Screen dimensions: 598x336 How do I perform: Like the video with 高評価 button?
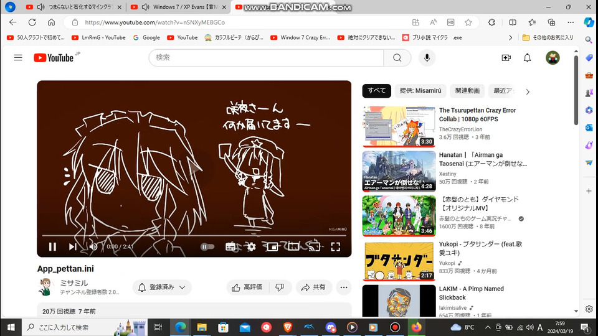(x=248, y=287)
